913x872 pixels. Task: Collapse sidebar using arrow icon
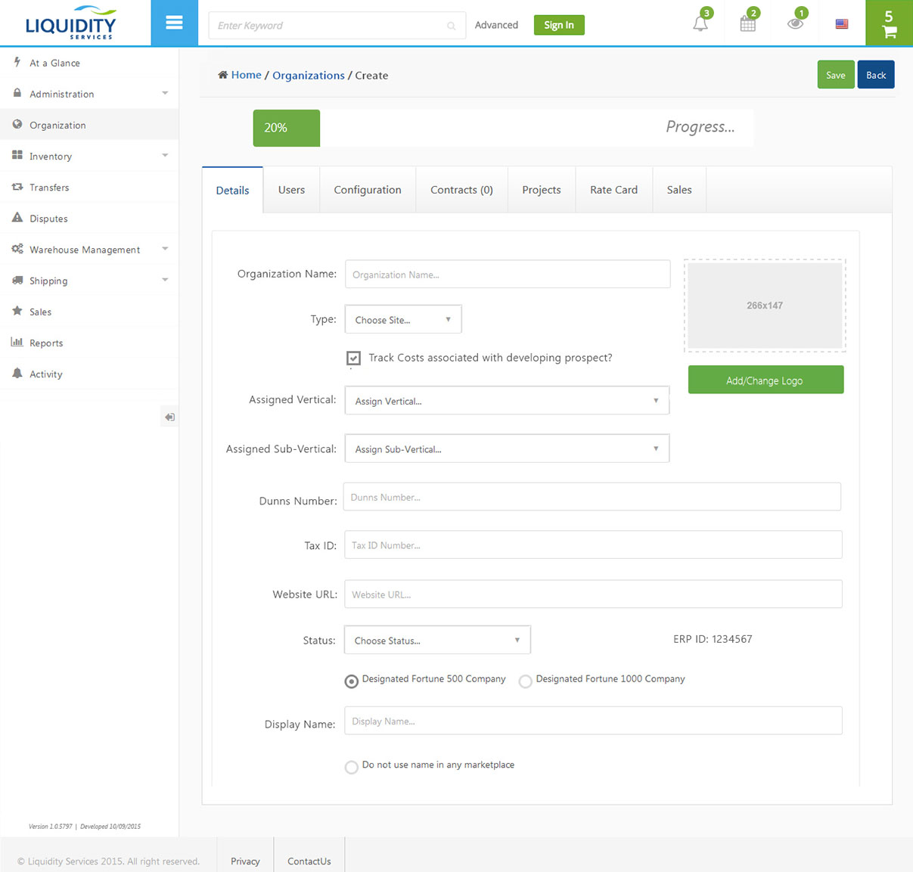169,417
